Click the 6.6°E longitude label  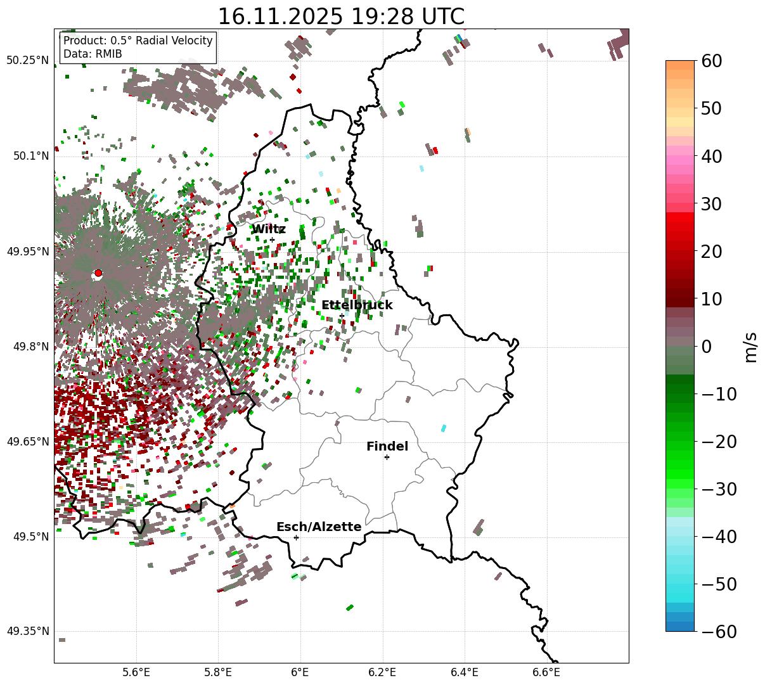(546, 673)
